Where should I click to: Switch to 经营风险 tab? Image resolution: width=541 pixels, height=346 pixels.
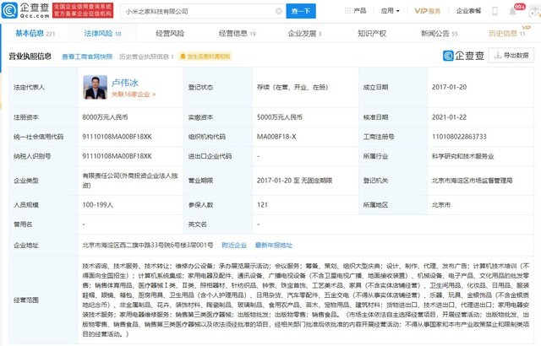click(x=170, y=34)
